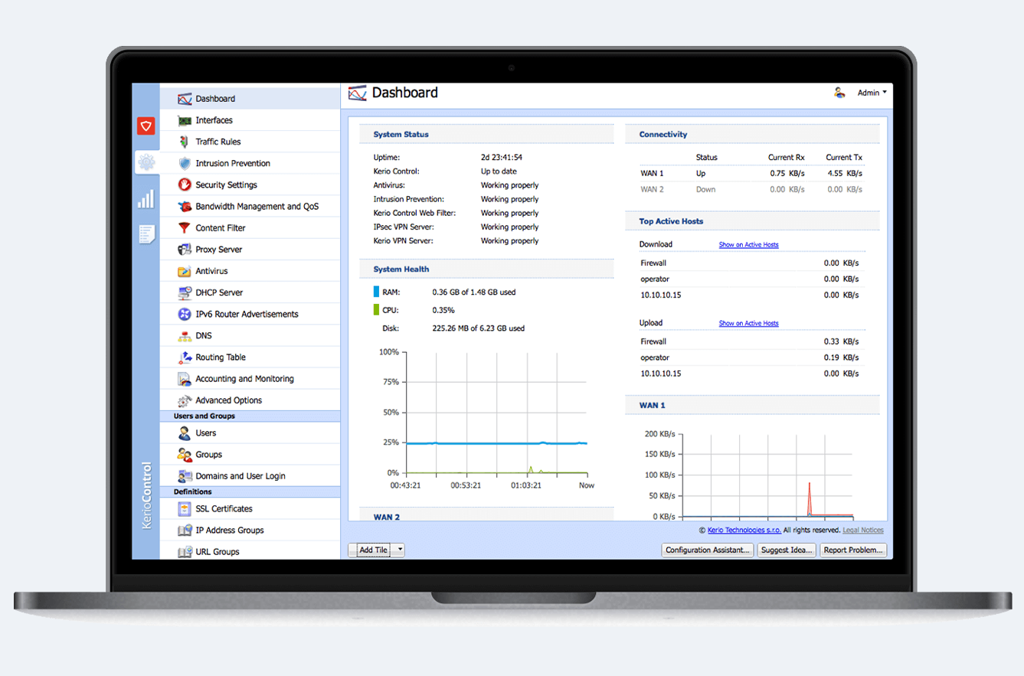The height and width of the screenshot is (676, 1024).
Task: Click the WAN 1 row in Connectivity
Action: click(x=752, y=173)
